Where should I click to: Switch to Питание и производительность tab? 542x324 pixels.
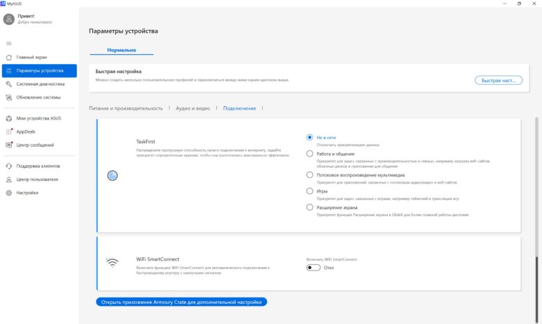(126, 108)
